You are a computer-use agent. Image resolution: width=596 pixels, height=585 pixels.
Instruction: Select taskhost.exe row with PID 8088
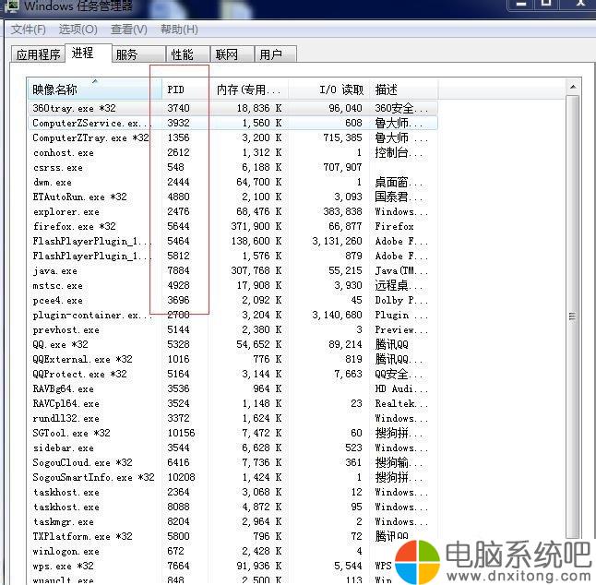[x=232, y=507]
